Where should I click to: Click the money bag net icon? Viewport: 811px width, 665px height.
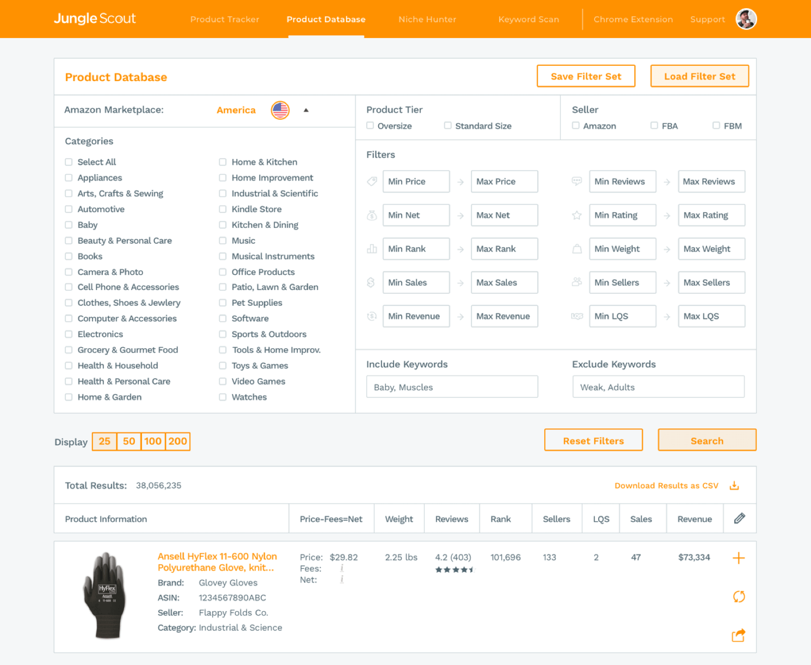pyautogui.click(x=372, y=215)
